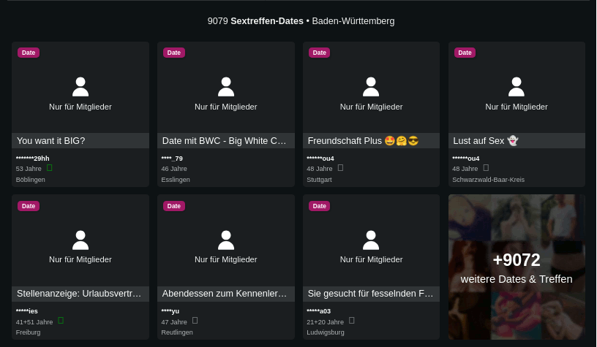Click the profile placeholder icon on 'You want it BIG?' card
The image size is (597, 347).
coord(80,87)
